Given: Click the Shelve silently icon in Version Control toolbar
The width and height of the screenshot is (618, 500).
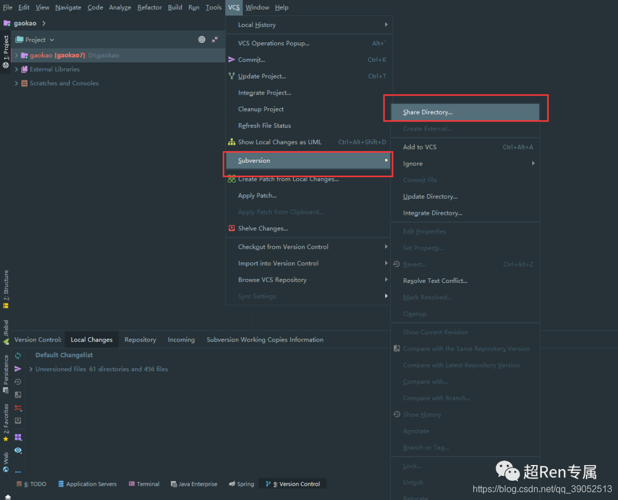Looking at the screenshot, I should [x=18, y=421].
